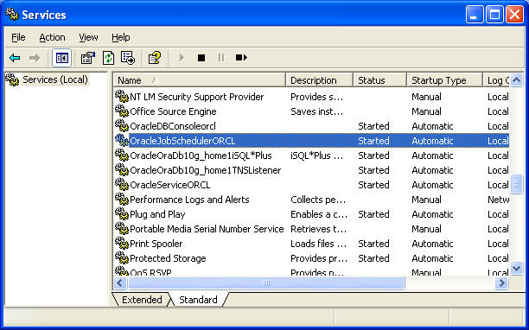Click the Services (Local) tree icon
The height and width of the screenshot is (330, 529).
[12, 79]
